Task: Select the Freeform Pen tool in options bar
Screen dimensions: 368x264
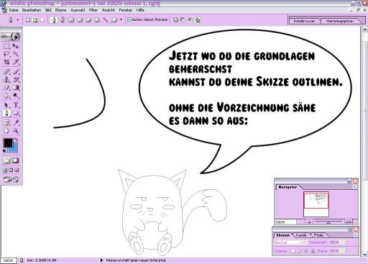Action: click(63, 19)
